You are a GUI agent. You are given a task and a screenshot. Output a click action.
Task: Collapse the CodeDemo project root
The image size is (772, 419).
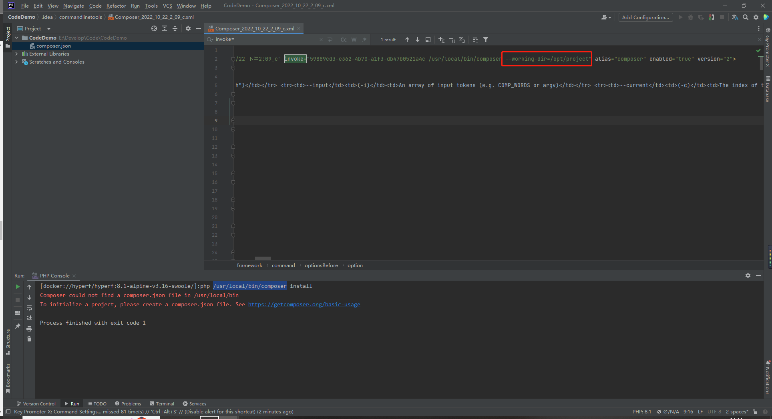(x=16, y=38)
